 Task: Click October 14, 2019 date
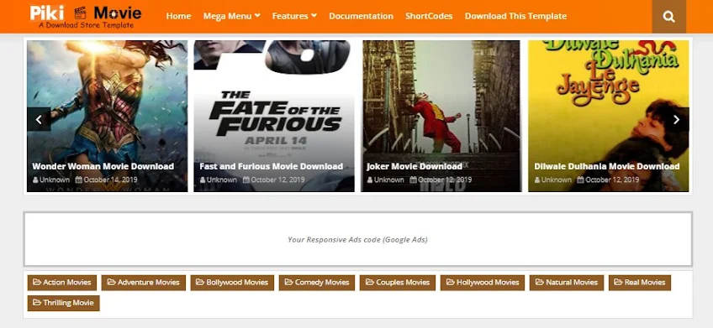click(107, 180)
